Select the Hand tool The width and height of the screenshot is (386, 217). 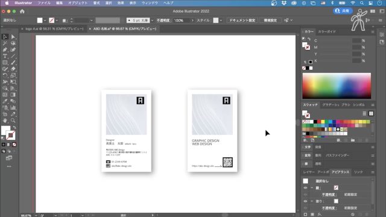(x=5, y=121)
